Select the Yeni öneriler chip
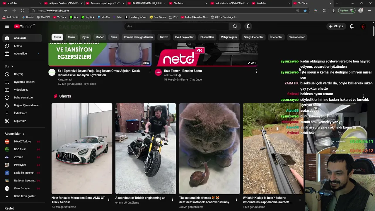Image resolution: width=375 pixels, height=211 pixels. [x=297, y=37]
